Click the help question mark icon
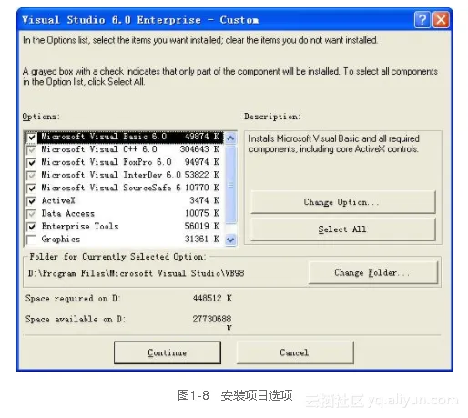This screenshot has height=418, width=468. click(422, 20)
